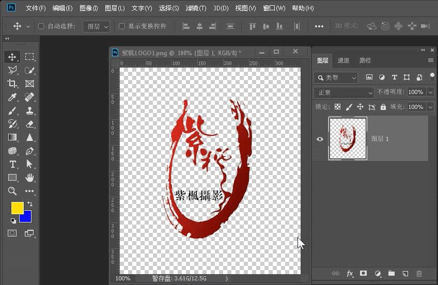Open the layer filter 类型 dropdown
The height and width of the screenshot is (285, 438).
point(336,77)
